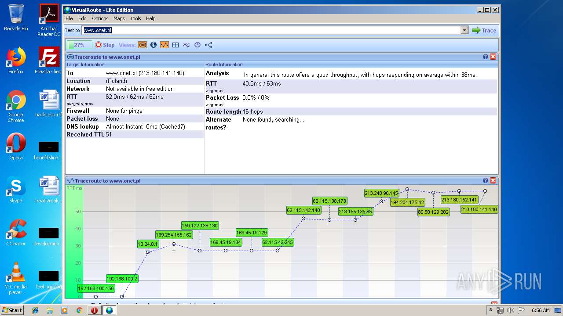The image size is (563, 316).
Task: Open the Help menu
Action: (x=151, y=18)
